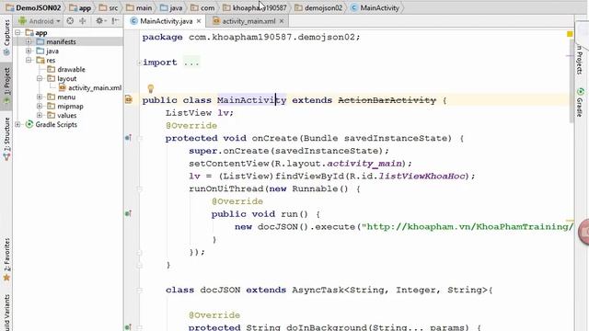Switch to the MainActivity.java tab
The width and height of the screenshot is (589, 331).
pos(166,21)
